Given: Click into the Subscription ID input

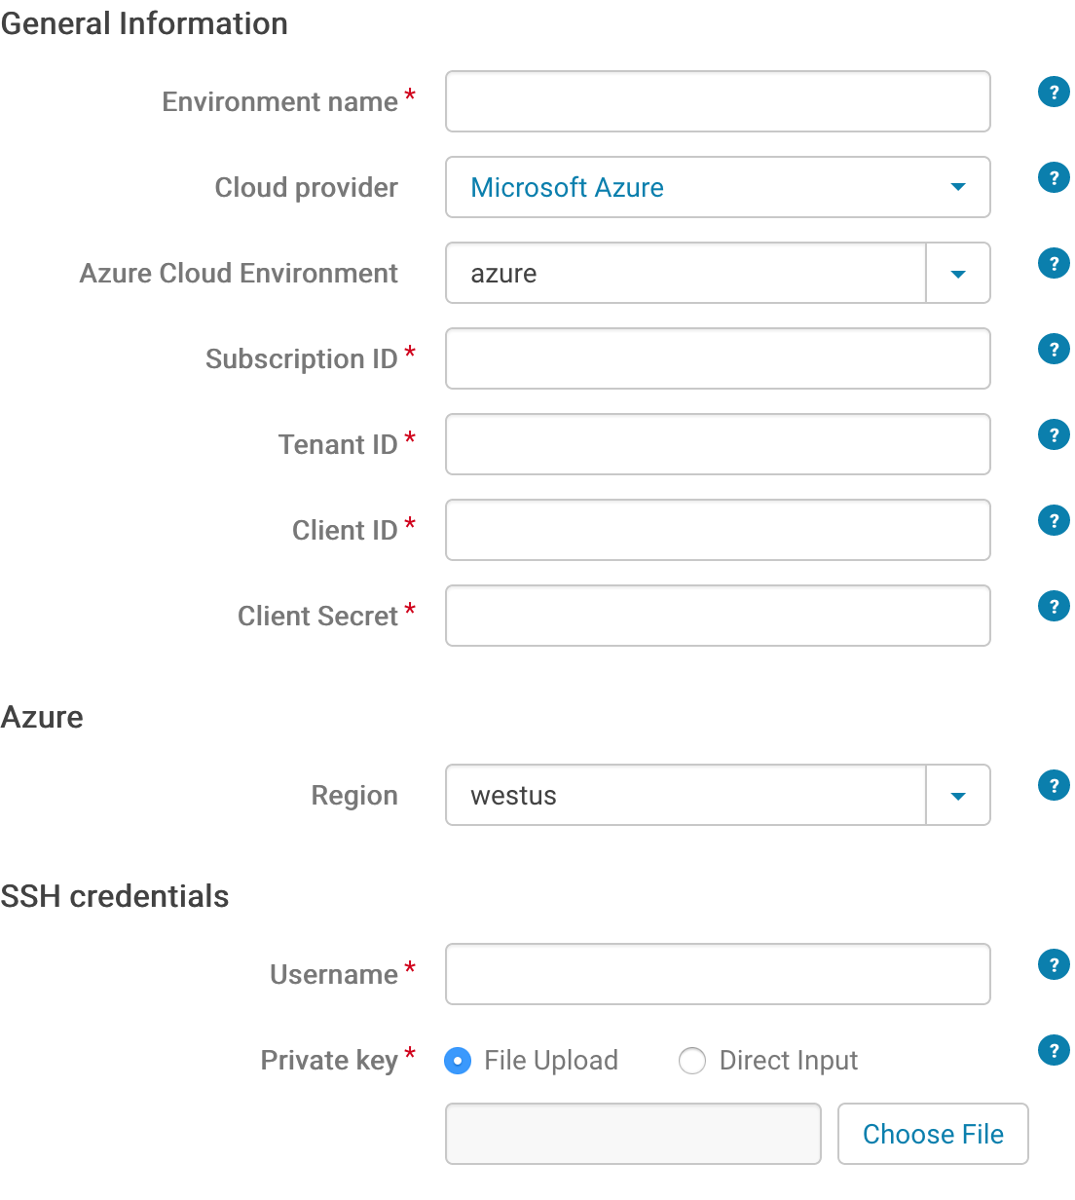Looking at the screenshot, I should [718, 358].
